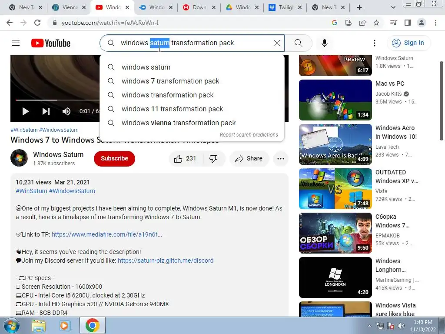Reload the page
Screen dimensions: 445x334
(37, 23)
